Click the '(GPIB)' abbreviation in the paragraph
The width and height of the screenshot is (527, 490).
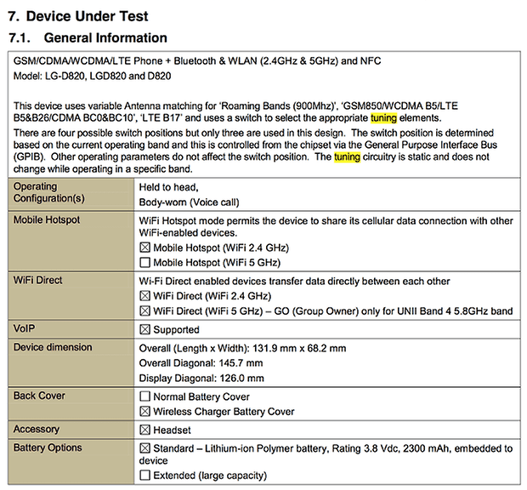click(x=29, y=157)
